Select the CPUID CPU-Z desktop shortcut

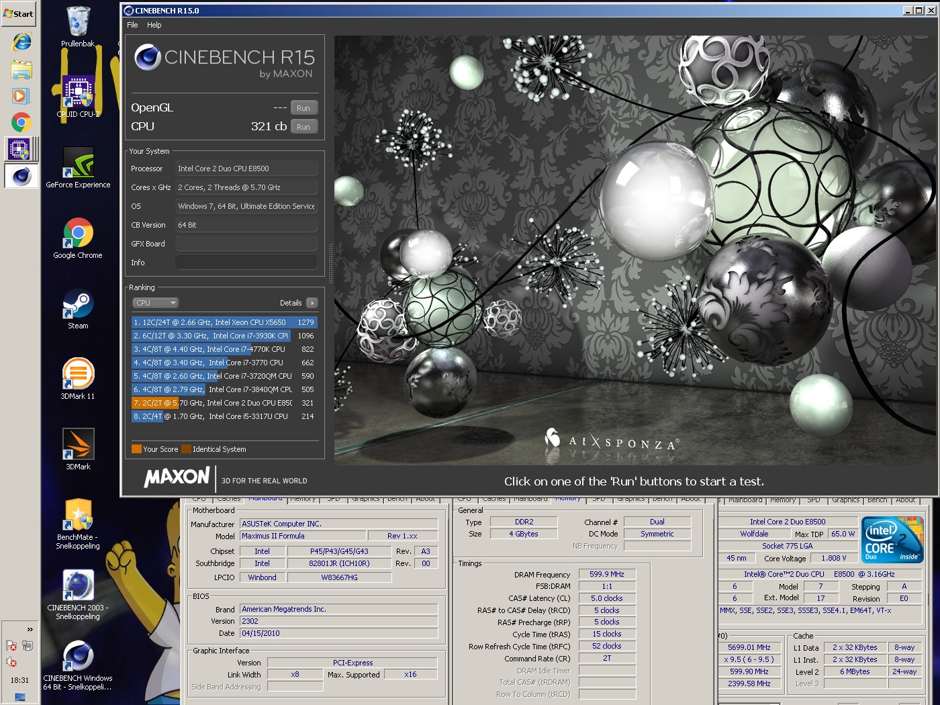click(x=78, y=97)
